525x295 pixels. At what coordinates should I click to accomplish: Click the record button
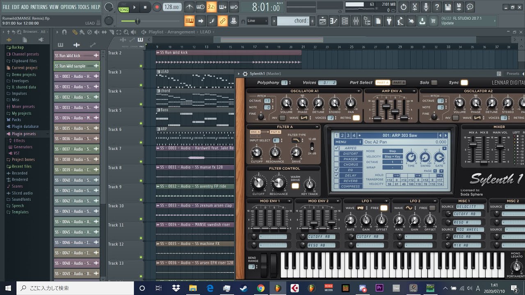[x=157, y=7]
